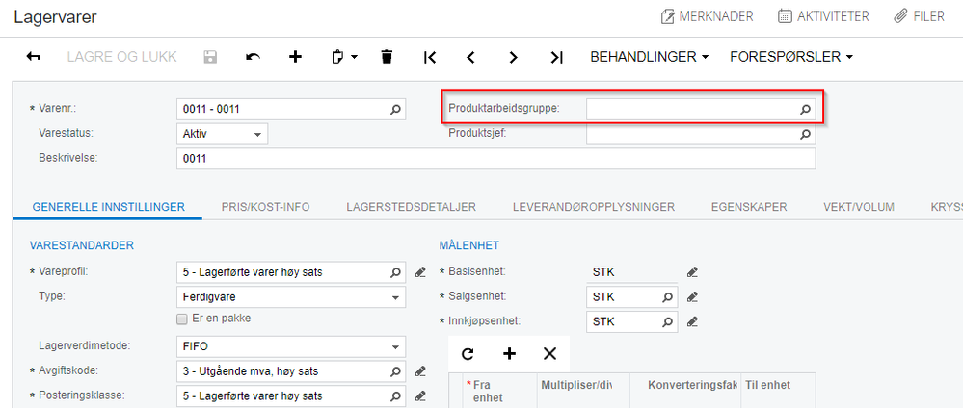The image size is (963, 408).
Task: Go to previous record arrow
Action: pos(471,57)
